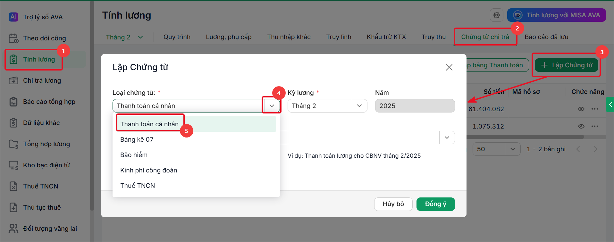Select Kinh phí công đoàn option
This screenshot has width=614, height=242.
click(196, 170)
